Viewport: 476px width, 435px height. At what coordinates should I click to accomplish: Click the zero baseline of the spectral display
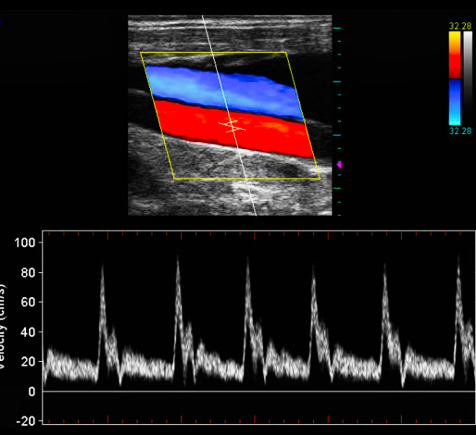pyautogui.click(x=258, y=391)
